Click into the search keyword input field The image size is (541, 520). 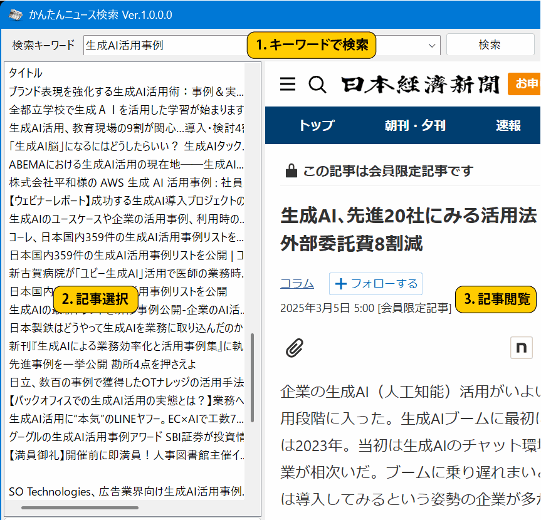[x=163, y=45]
